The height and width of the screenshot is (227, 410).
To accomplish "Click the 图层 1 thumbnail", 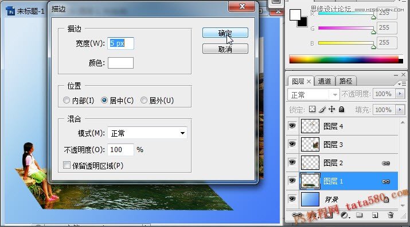I will (310, 181).
